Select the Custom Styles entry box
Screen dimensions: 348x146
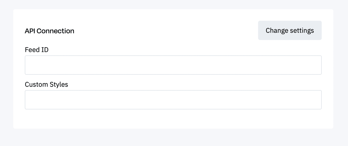pyautogui.click(x=173, y=100)
